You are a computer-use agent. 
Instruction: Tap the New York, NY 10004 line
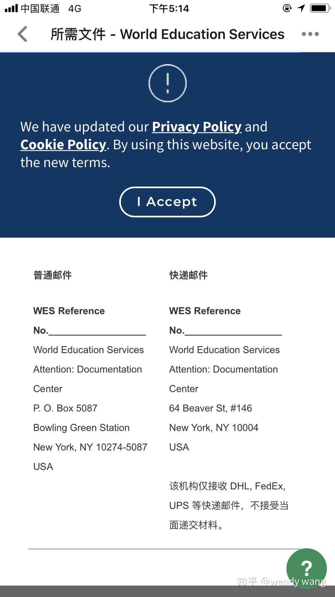coord(213,428)
